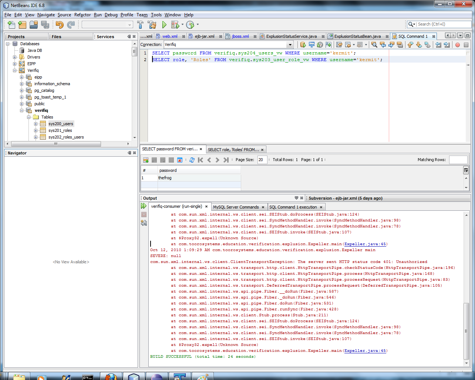Click the password column header
This screenshot has height=380, width=475.
(199, 170)
